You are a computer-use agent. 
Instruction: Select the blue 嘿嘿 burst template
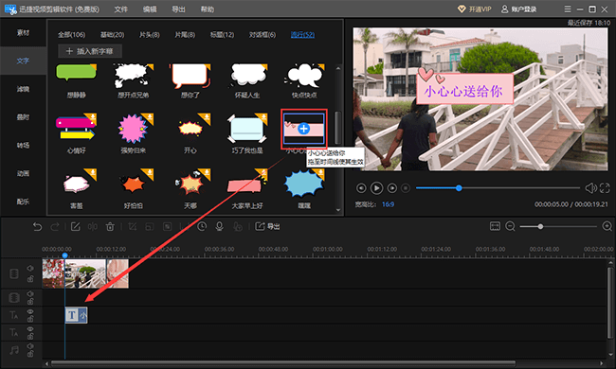pos(304,184)
